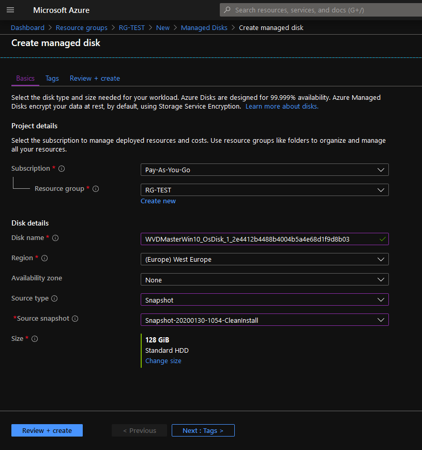Click the Change size link
The image size is (422, 450).
[x=163, y=361]
